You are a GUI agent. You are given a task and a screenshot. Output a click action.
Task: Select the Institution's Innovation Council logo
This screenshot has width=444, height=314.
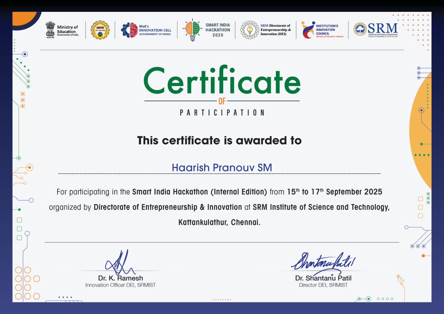coord(308,30)
